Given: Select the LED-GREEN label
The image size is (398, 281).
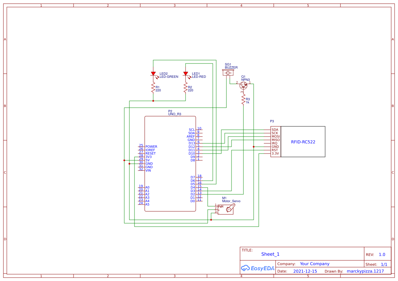Looking at the screenshot, I should pos(169,77).
